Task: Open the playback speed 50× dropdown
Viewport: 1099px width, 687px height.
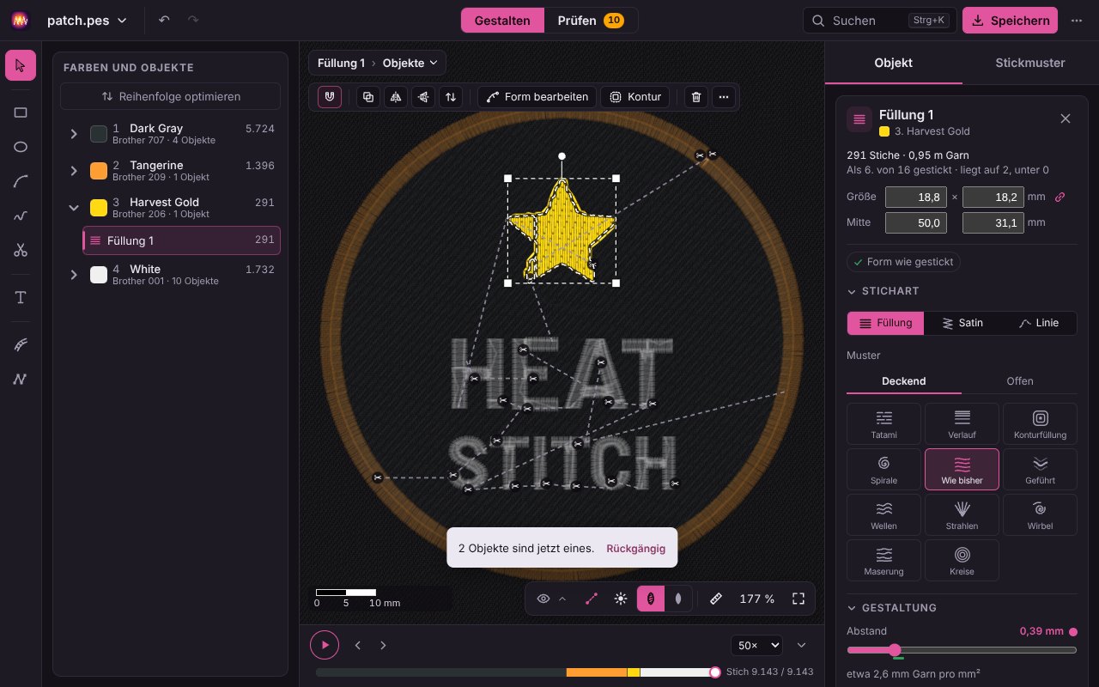Action: point(756,645)
